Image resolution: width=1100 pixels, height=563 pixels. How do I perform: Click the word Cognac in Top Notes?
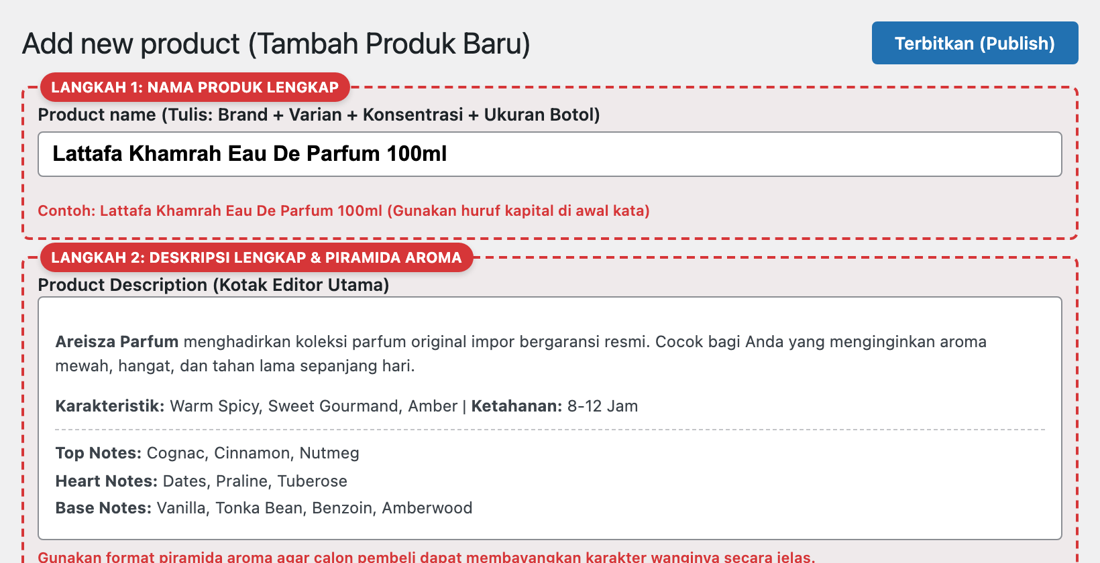[176, 453]
